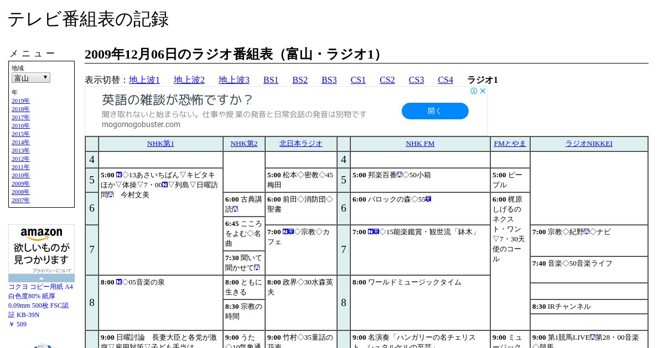Open the NHK第2 channel header link

pos(244,144)
